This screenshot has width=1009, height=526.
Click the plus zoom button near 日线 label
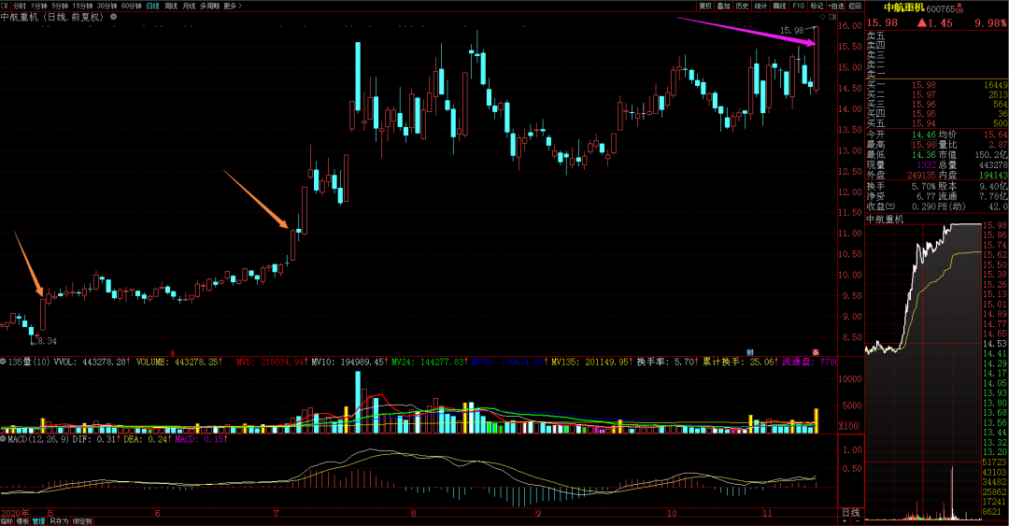(x=845, y=521)
